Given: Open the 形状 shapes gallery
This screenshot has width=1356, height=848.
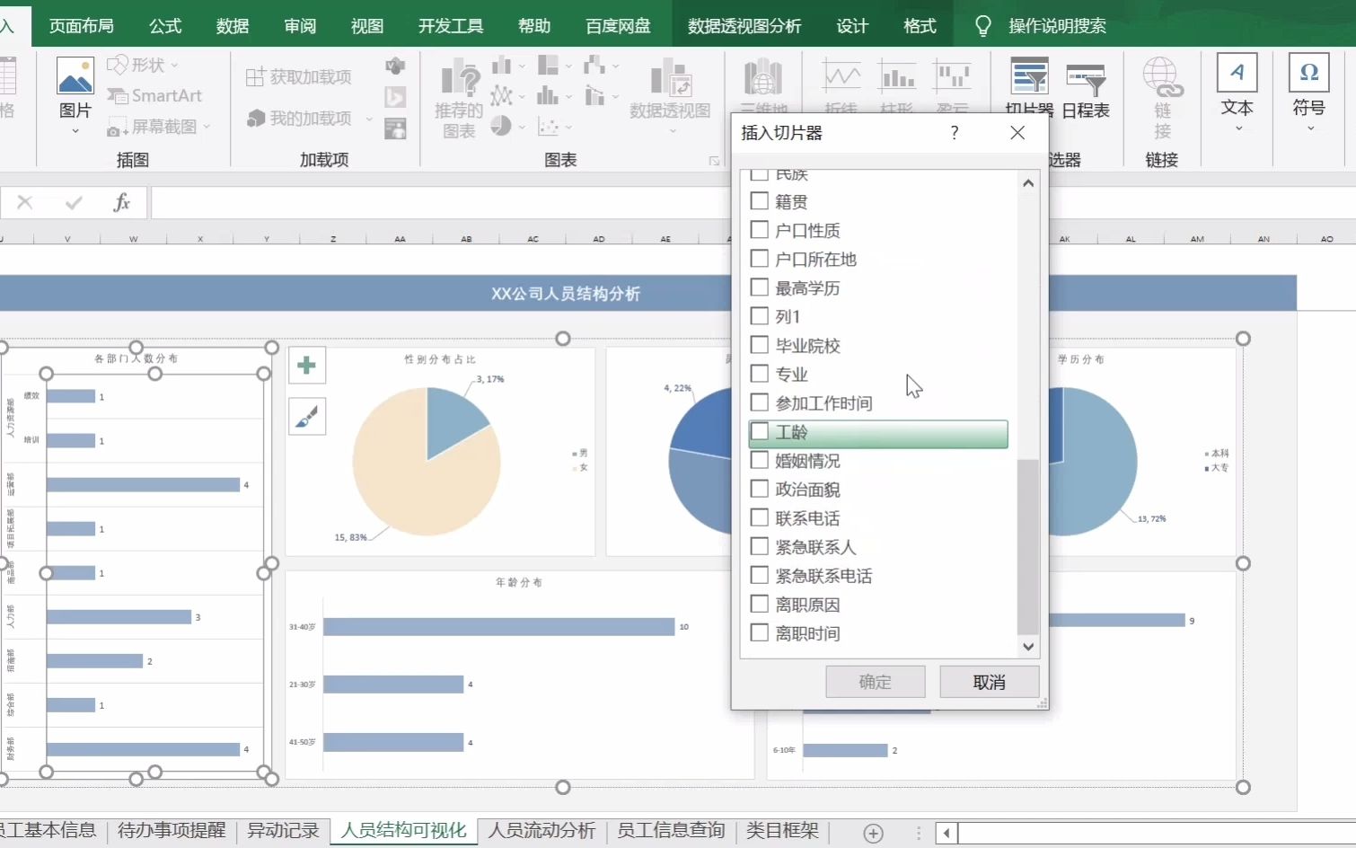Looking at the screenshot, I should [x=143, y=65].
